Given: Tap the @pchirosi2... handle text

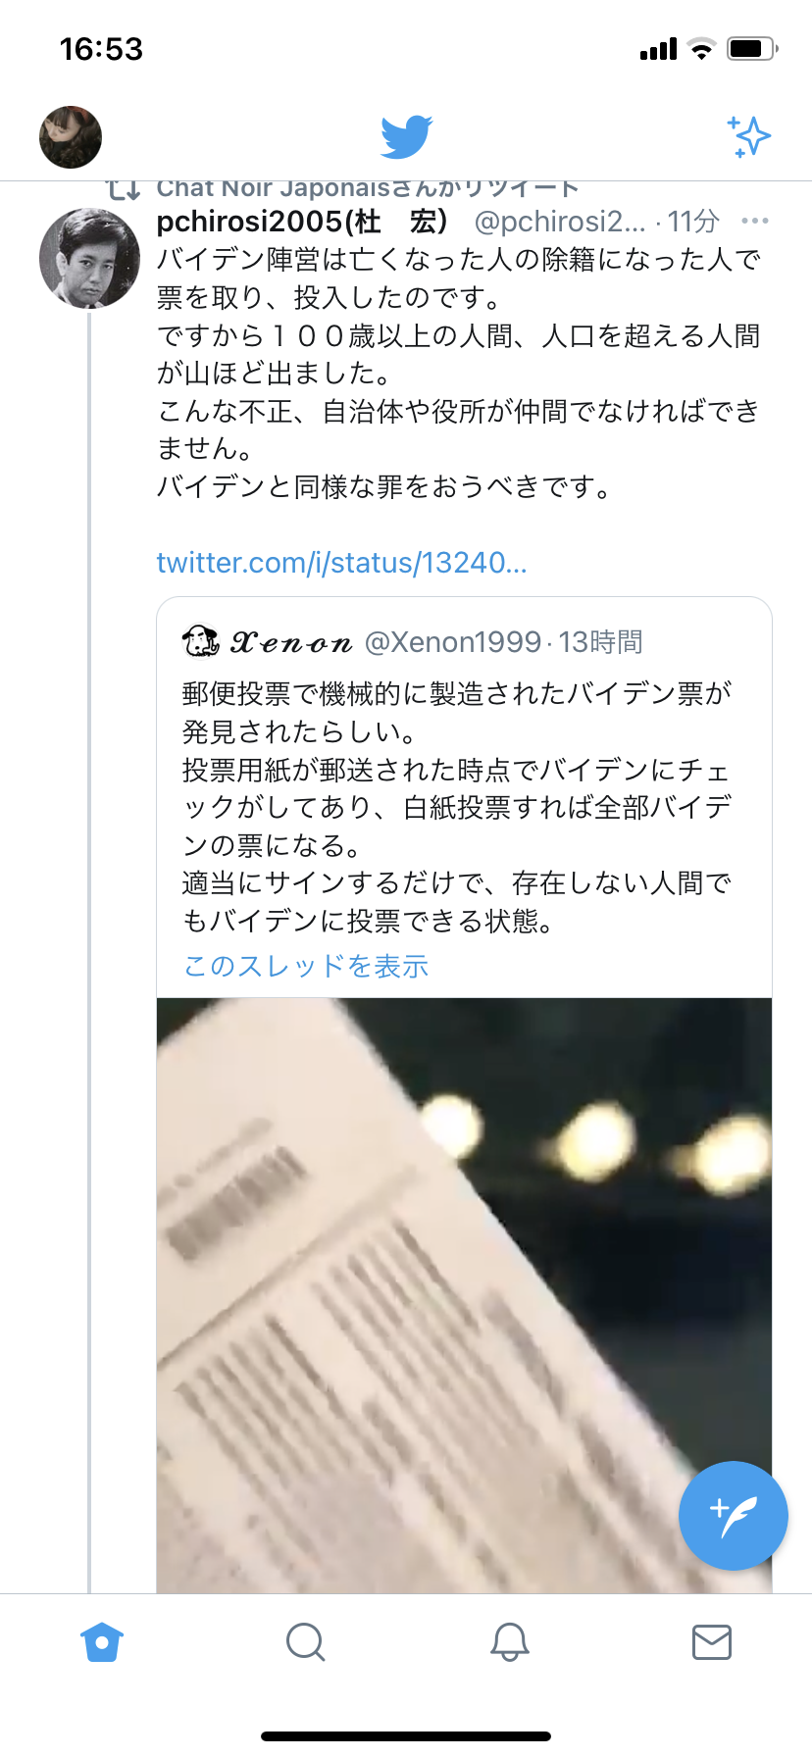Looking at the screenshot, I should pos(560,222).
